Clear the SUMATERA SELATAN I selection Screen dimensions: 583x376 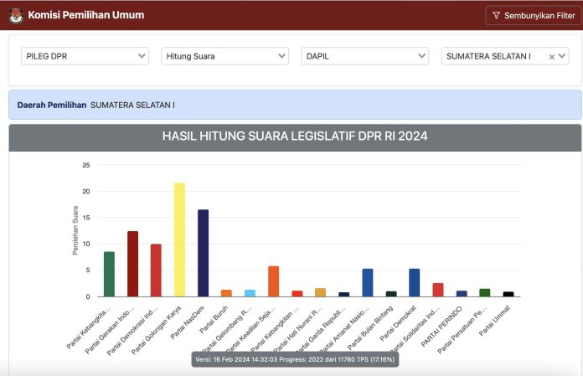[552, 56]
